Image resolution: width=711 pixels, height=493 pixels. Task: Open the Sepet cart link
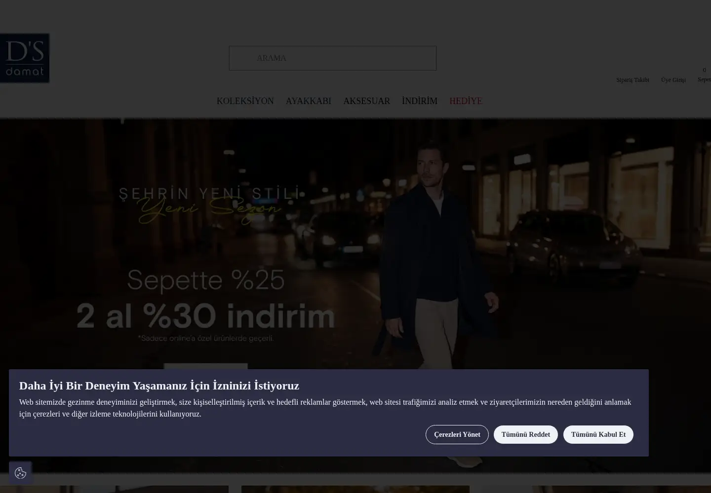coord(705,75)
